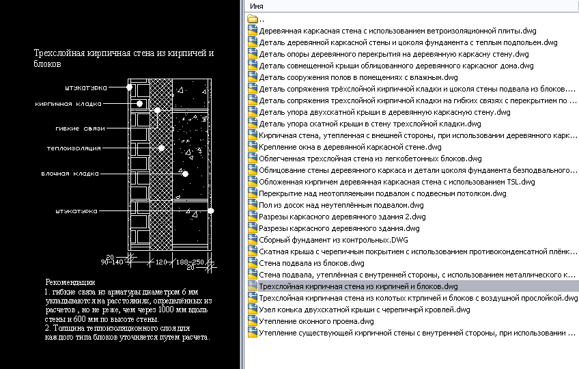This screenshot has width=579, height=369.
Task: Click icon of 'Облицование стены деревянного каркаса' file
Action: tap(253, 170)
